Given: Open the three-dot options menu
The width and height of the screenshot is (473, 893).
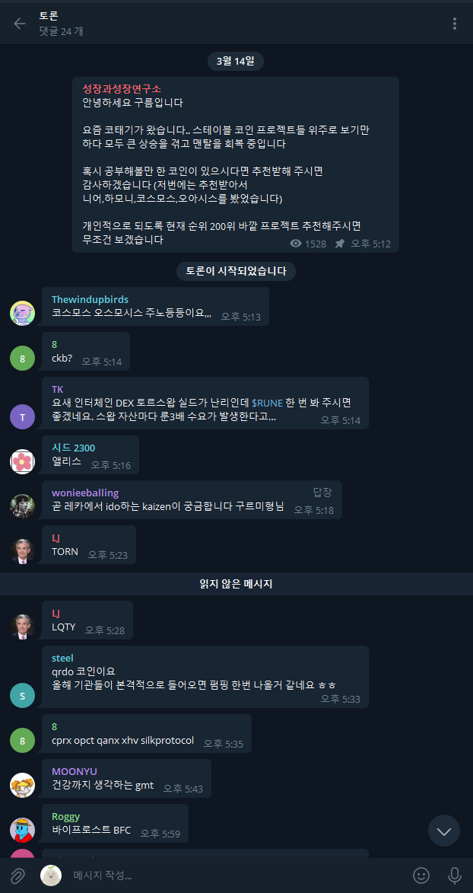Looking at the screenshot, I should 454,24.
